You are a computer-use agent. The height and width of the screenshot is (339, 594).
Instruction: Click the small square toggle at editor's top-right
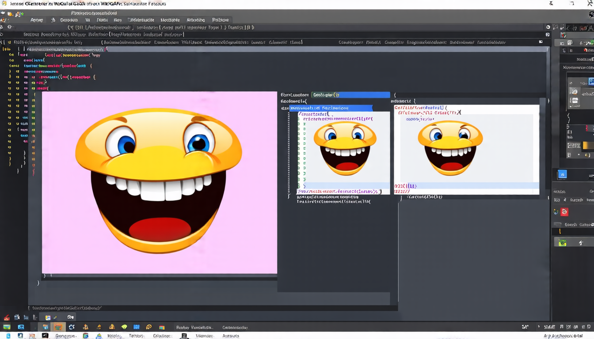541,42
